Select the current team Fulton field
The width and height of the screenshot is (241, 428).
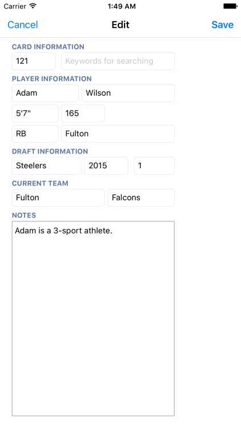pos(58,197)
